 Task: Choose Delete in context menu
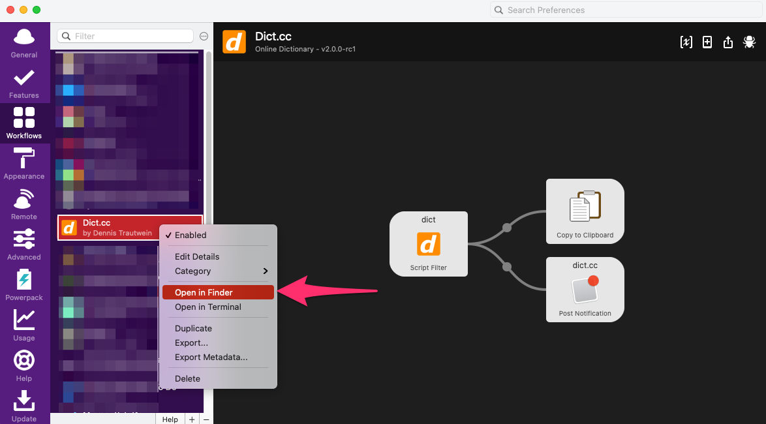click(x=218, y=378)
